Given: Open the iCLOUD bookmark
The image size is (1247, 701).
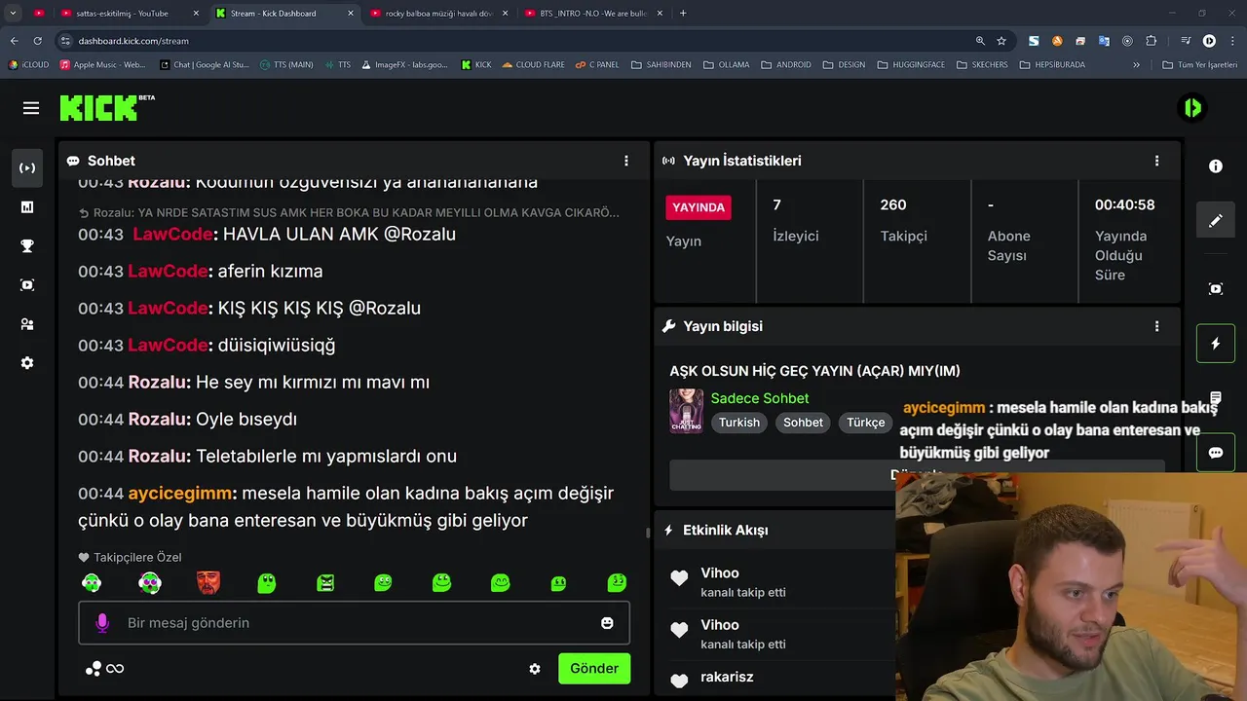Looking at the screenshot, I should pyautogui.click(x=28, y=65).
